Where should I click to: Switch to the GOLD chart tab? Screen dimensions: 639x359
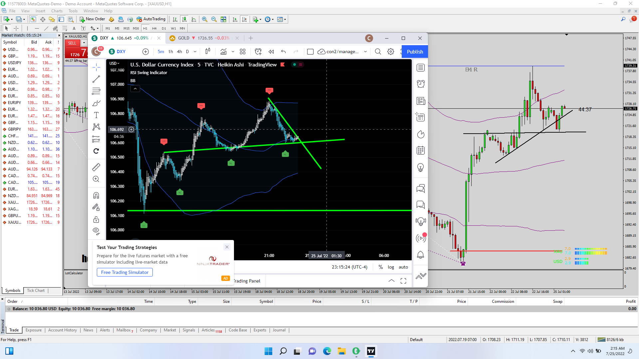(183, 38)
